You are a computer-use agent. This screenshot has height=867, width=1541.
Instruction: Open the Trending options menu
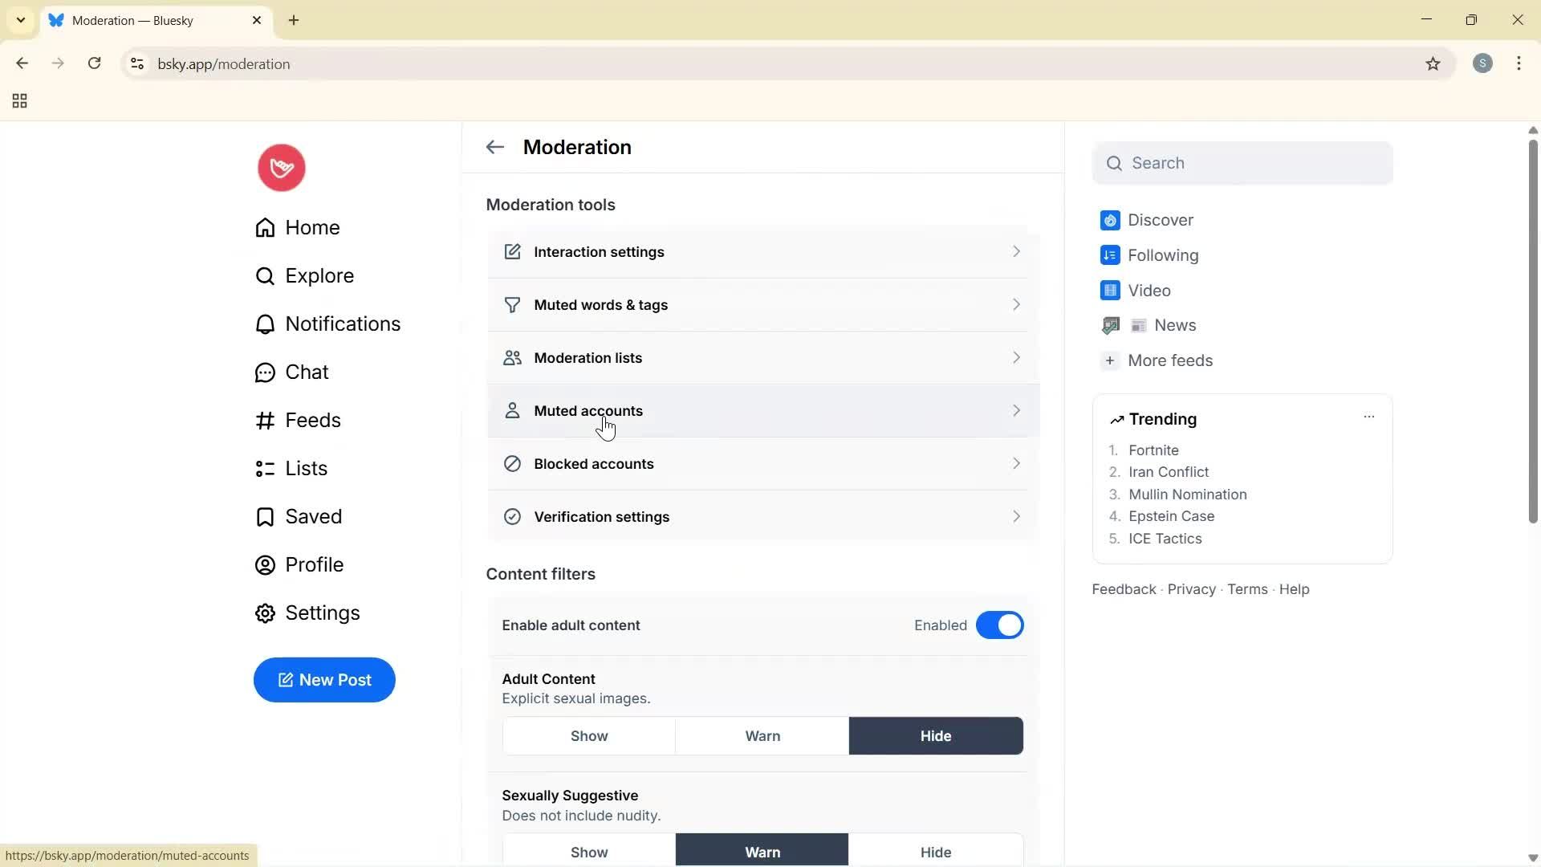[1368, 417]
